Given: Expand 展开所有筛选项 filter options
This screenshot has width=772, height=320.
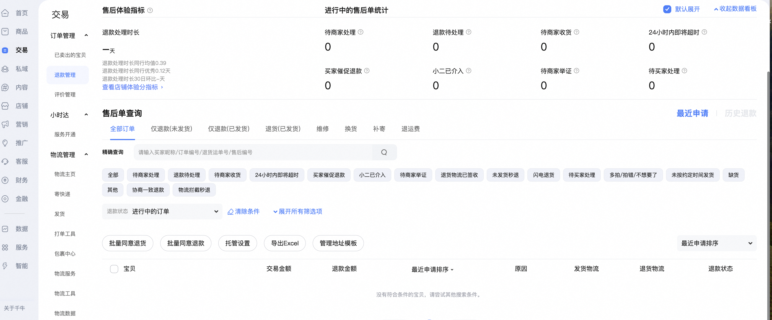Looking at the screenshot, I should pos(297,211).
